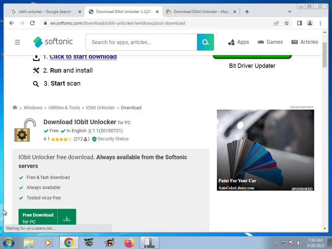Click the home breadcrumb icon
The width and height of the screenshot is (332, 249).
(x=15, y=107)
